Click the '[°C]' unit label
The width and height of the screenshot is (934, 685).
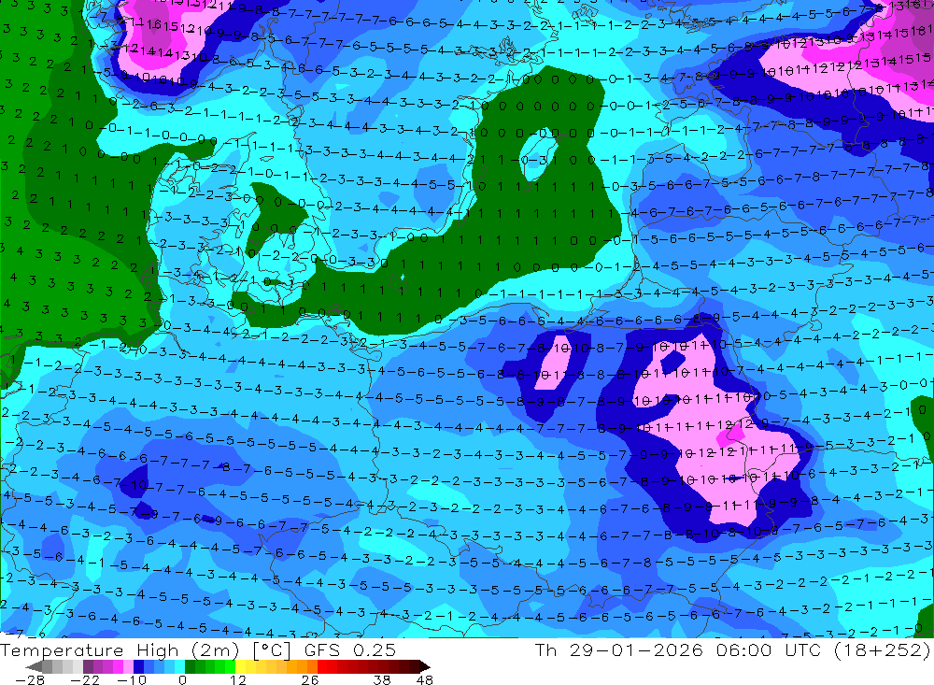pyautogui.click(x=272, y=649)
